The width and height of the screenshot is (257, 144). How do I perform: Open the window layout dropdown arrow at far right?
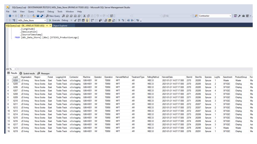[251, 16]
